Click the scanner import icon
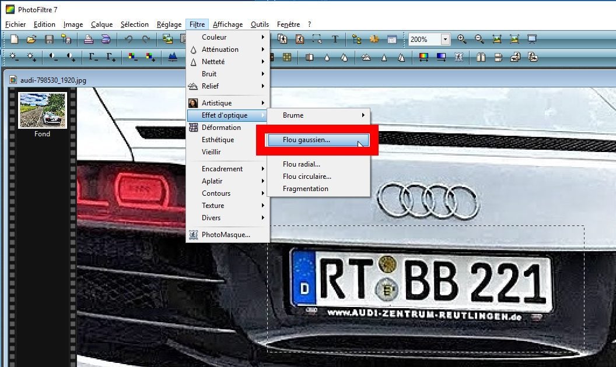616x367 pixels. click(x=106, y=39)
